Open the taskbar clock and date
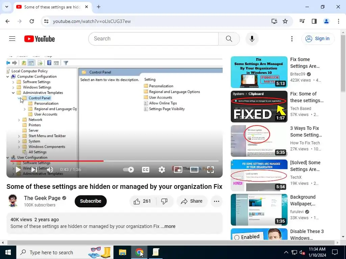 click(317, 252)
